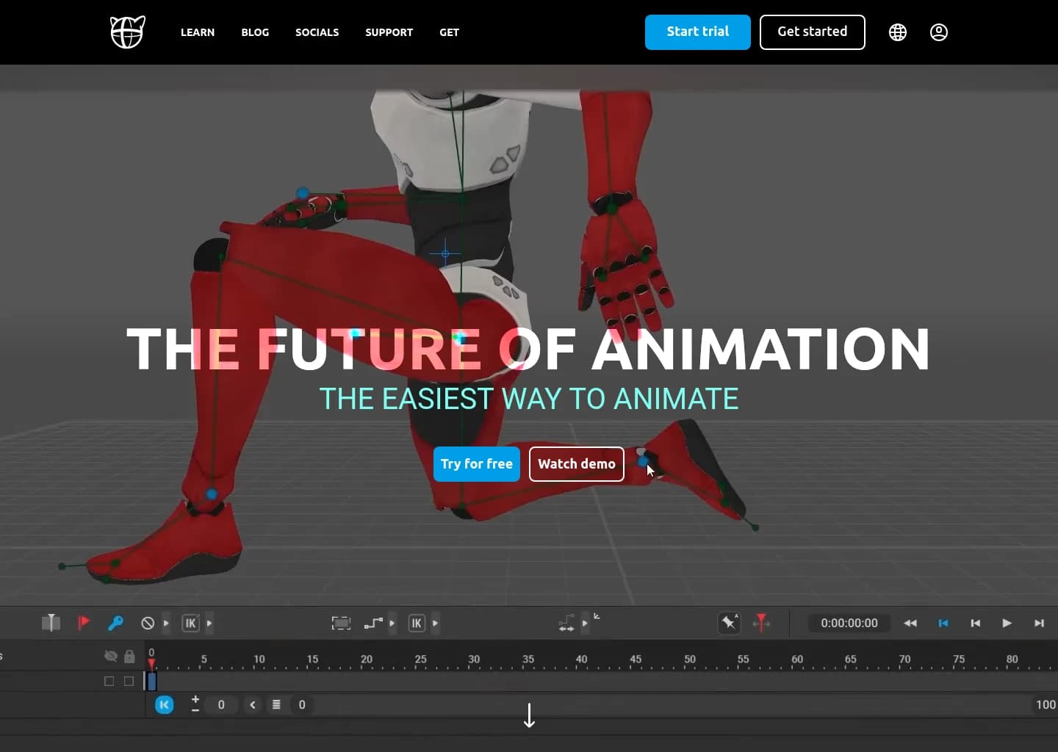Check the first track checkbox under the eye icon

pos(109,681)
